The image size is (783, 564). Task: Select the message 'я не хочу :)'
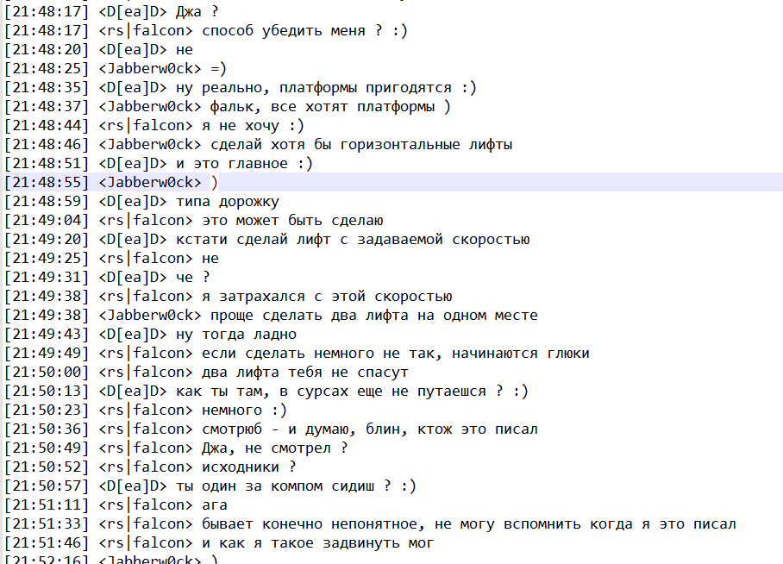coord(253,125)
